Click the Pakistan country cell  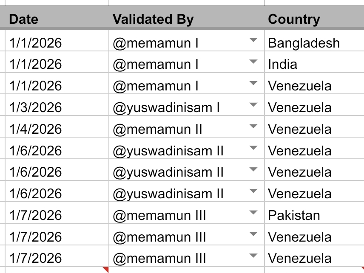tap(314, 213)
